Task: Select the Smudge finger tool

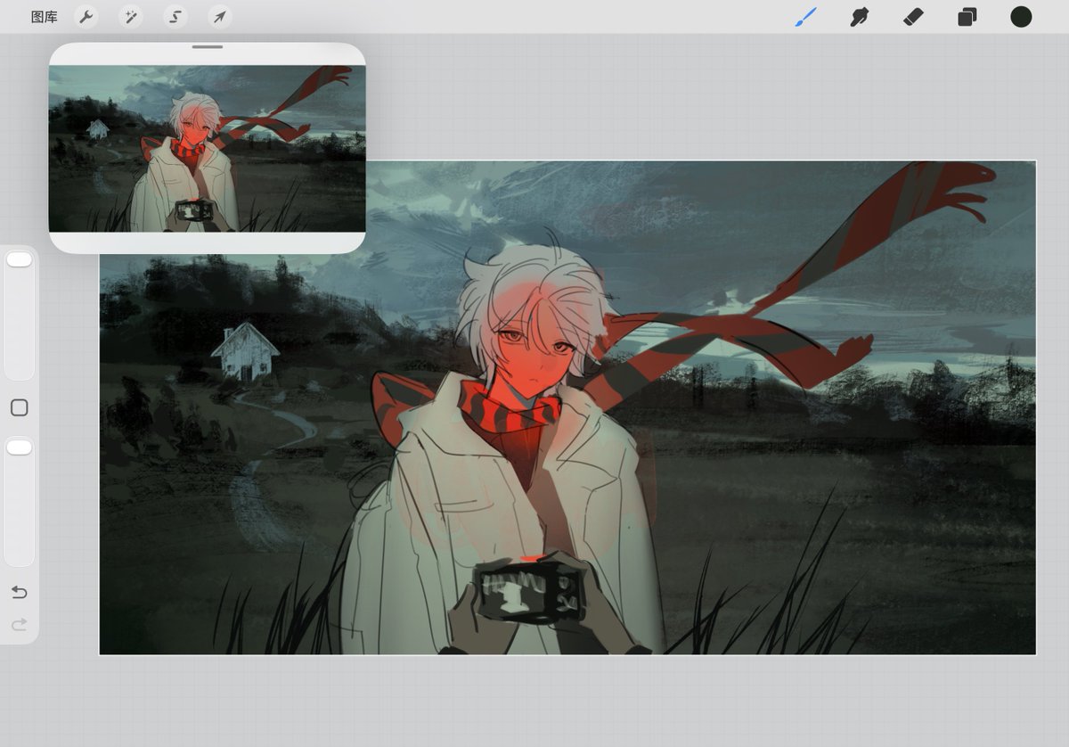Action: click(x=860, y=17)
